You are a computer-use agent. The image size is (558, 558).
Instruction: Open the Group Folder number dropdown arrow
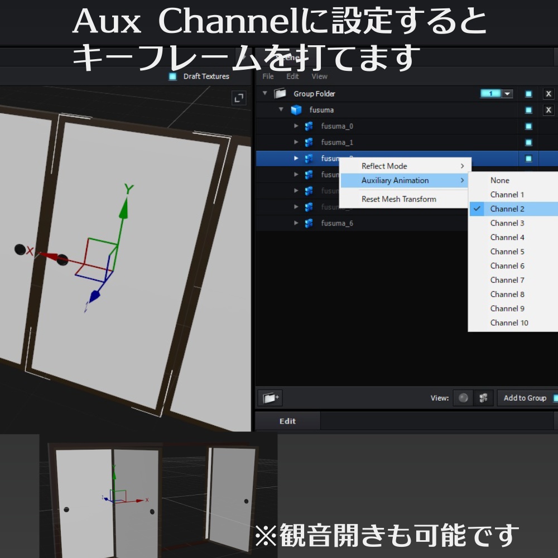(507, 94)
